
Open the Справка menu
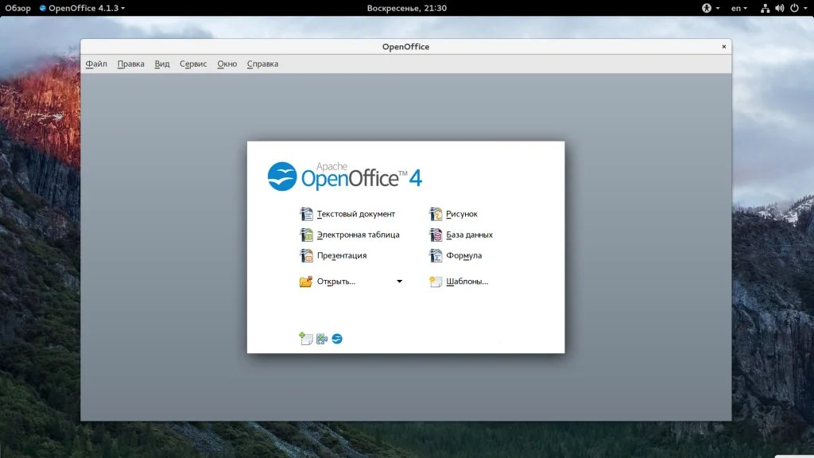coord(262,64)
